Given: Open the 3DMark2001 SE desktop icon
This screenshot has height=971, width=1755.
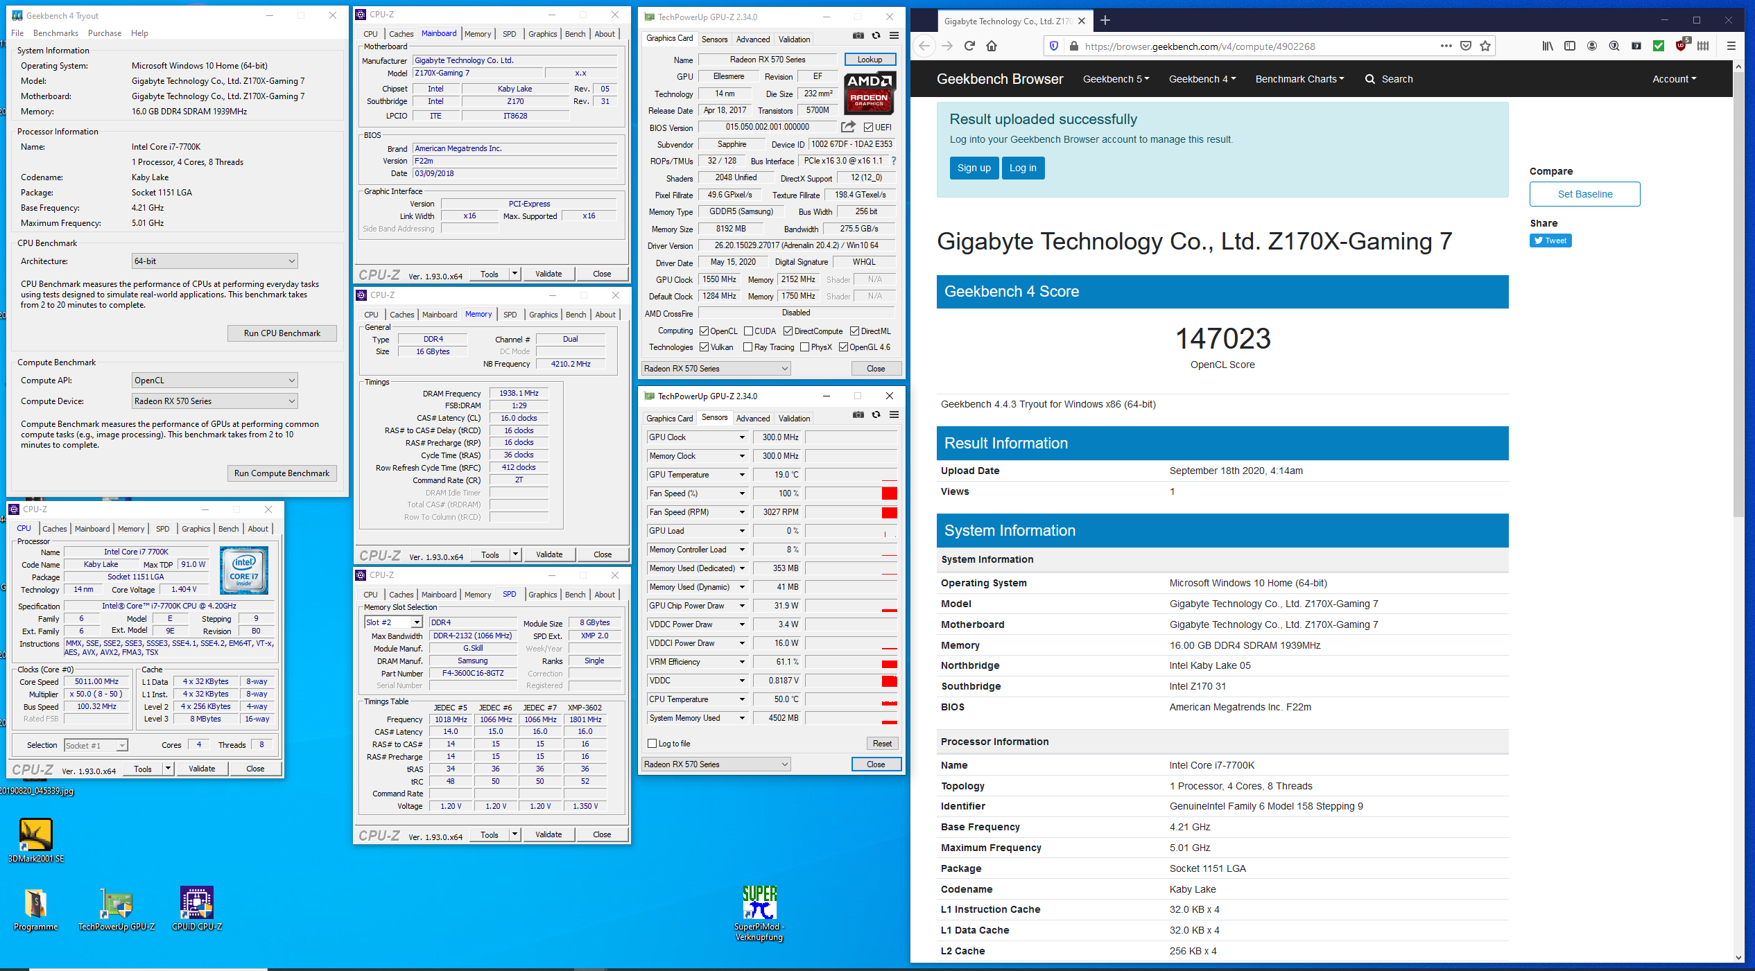Looking at the screenshot, I should pyautogui.click(x=35, y=840).
